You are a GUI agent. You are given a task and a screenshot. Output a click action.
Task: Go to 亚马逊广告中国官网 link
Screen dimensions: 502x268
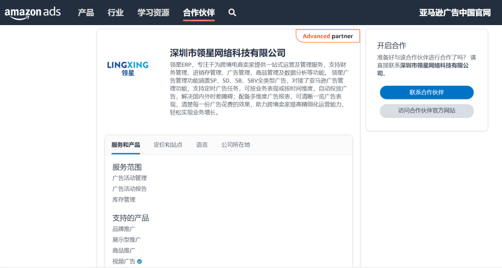(x=455, y=13)
